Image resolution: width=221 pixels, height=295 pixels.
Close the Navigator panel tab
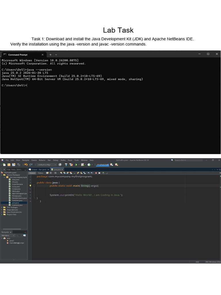(11, 232)
